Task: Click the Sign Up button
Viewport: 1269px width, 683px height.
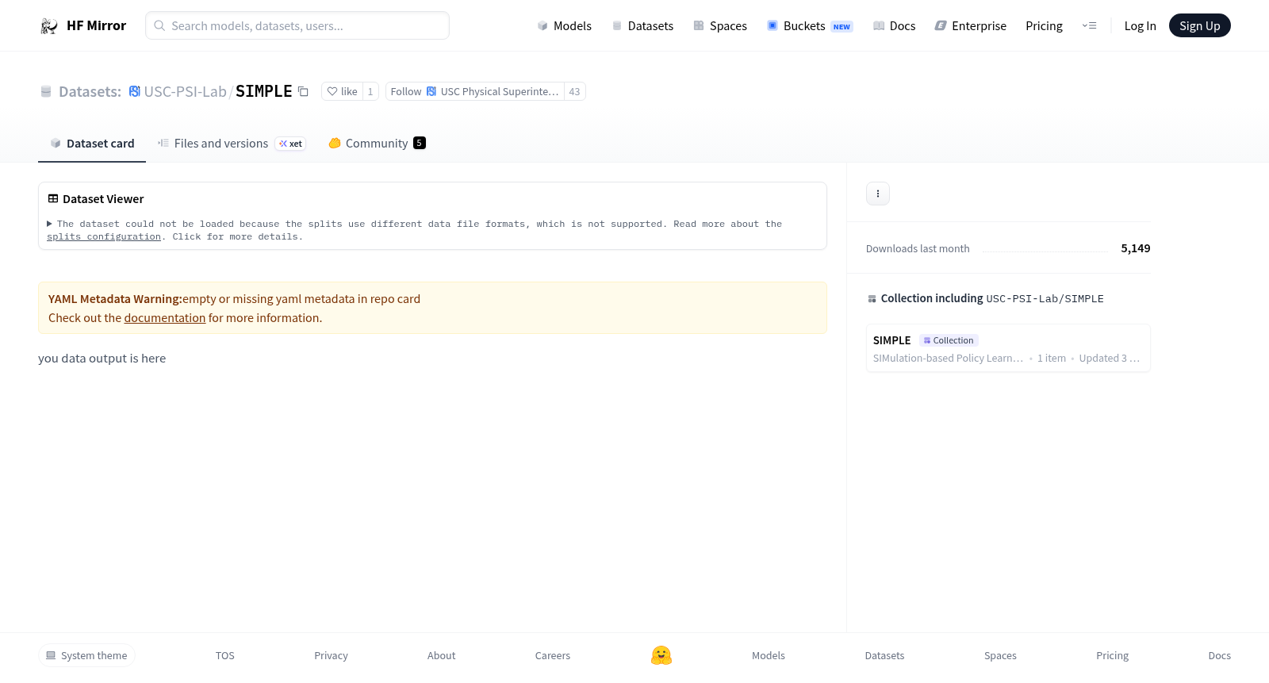Action: click(1199, 25)
